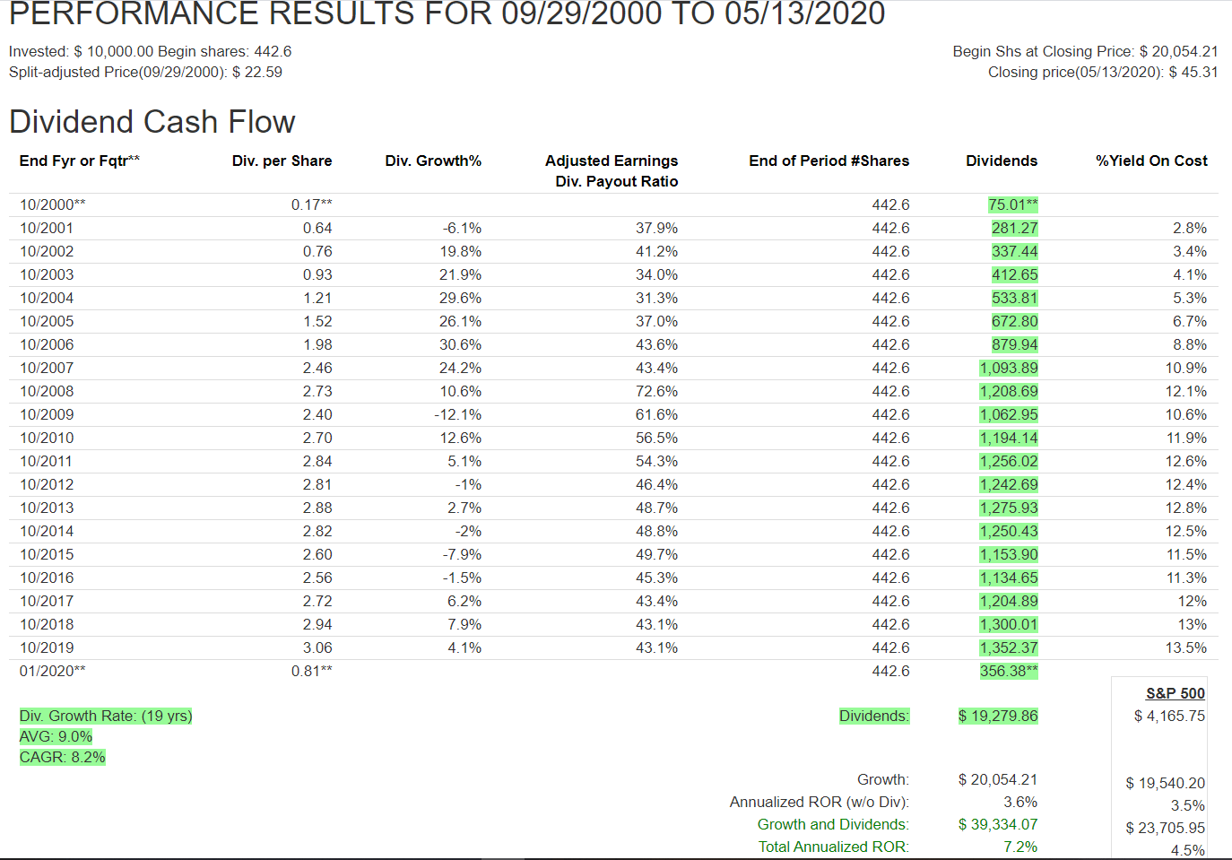Viewport: 1232px width, 860px height.
Task: Click the 01/2020** row date
Action: pos(53,671)
